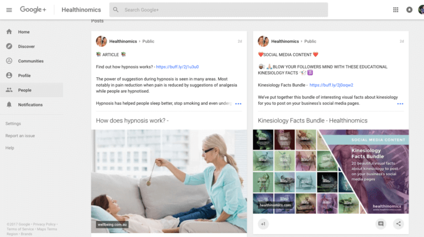The height and width of the screenshot is (237, 424).
Task: Open the Google apps grid
Action: tap(395, 10)
